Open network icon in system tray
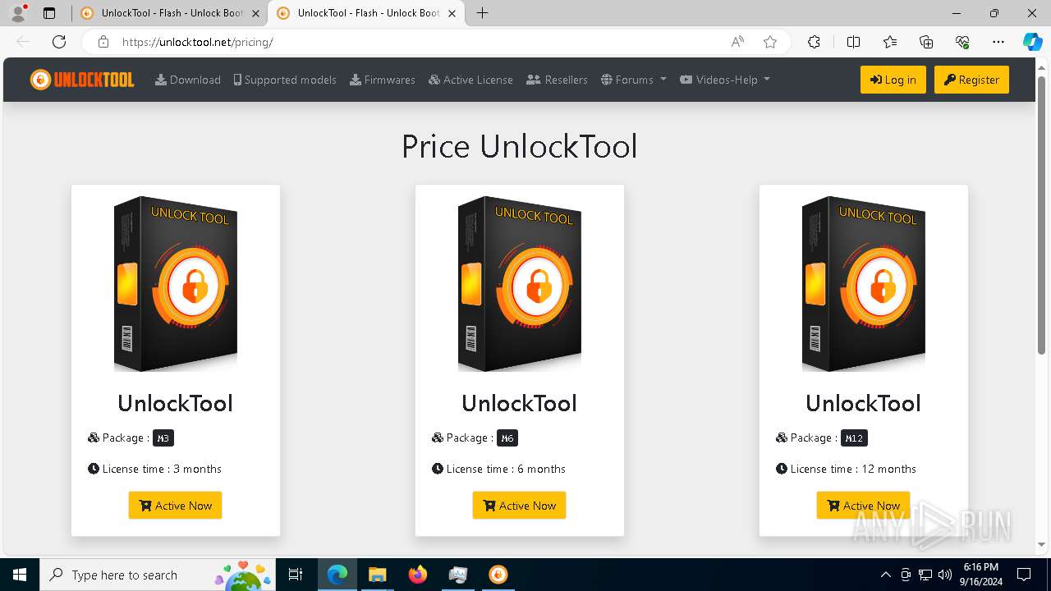 click(x=925, y=575)
